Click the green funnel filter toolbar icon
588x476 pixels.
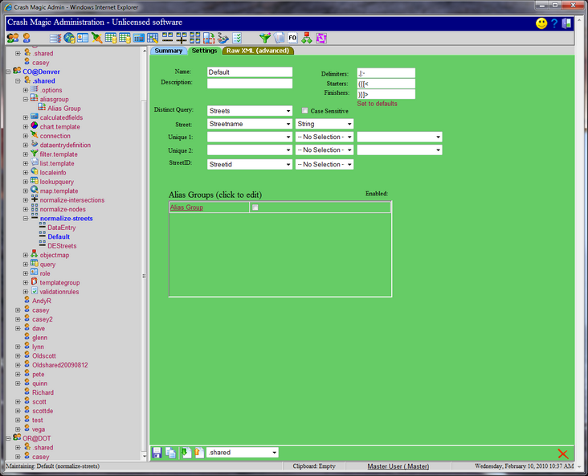tap(264, 38)
